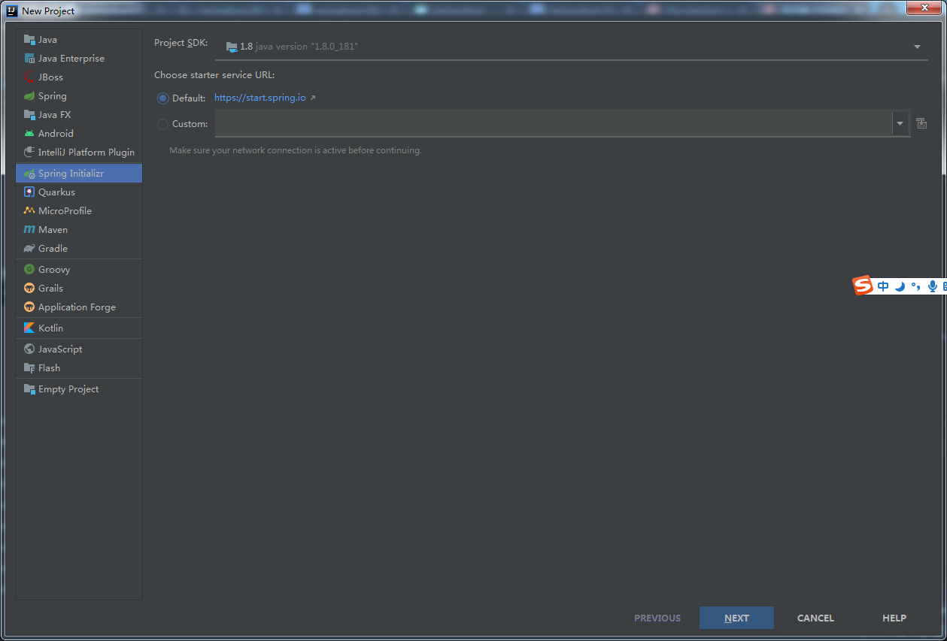Select Quarkus list entry
Image resolution: width=947 pixels, height=641 pixels.
56,192
